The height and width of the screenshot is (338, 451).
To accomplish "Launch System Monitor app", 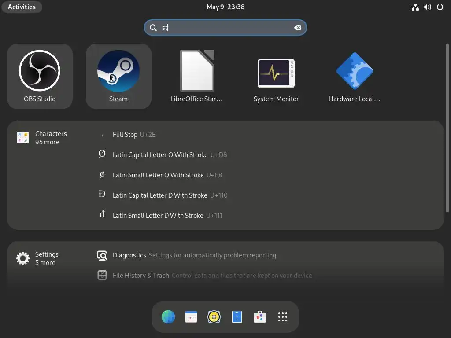I will (276, 77).
